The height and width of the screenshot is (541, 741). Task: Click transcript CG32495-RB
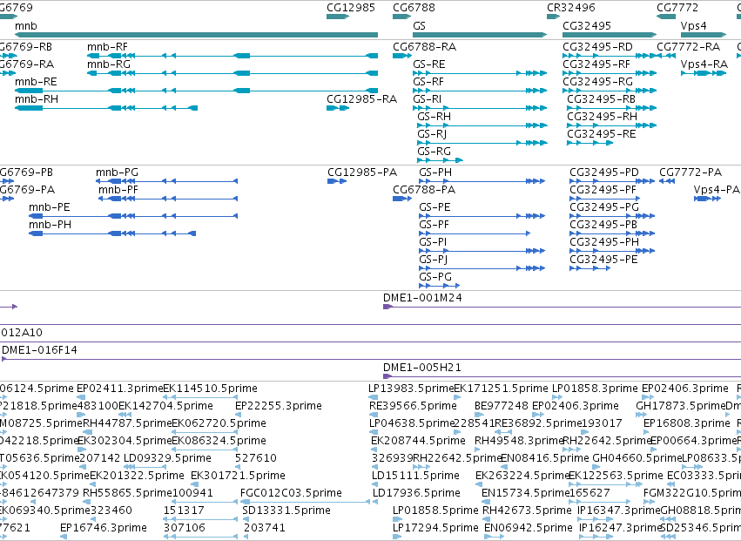(x=612, y=108)
